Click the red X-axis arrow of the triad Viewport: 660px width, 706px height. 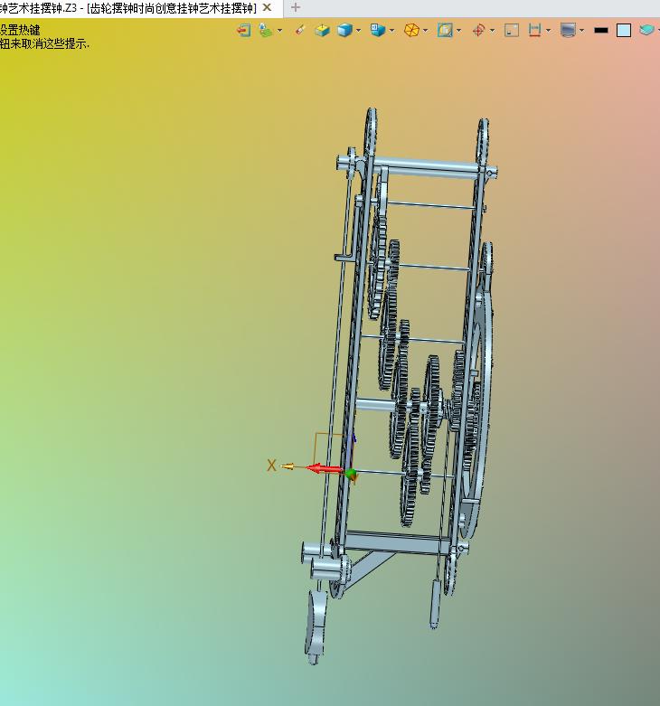coord(324,469)
